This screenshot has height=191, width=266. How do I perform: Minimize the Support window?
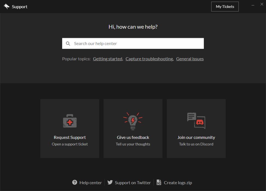click(x=253, y=5)
